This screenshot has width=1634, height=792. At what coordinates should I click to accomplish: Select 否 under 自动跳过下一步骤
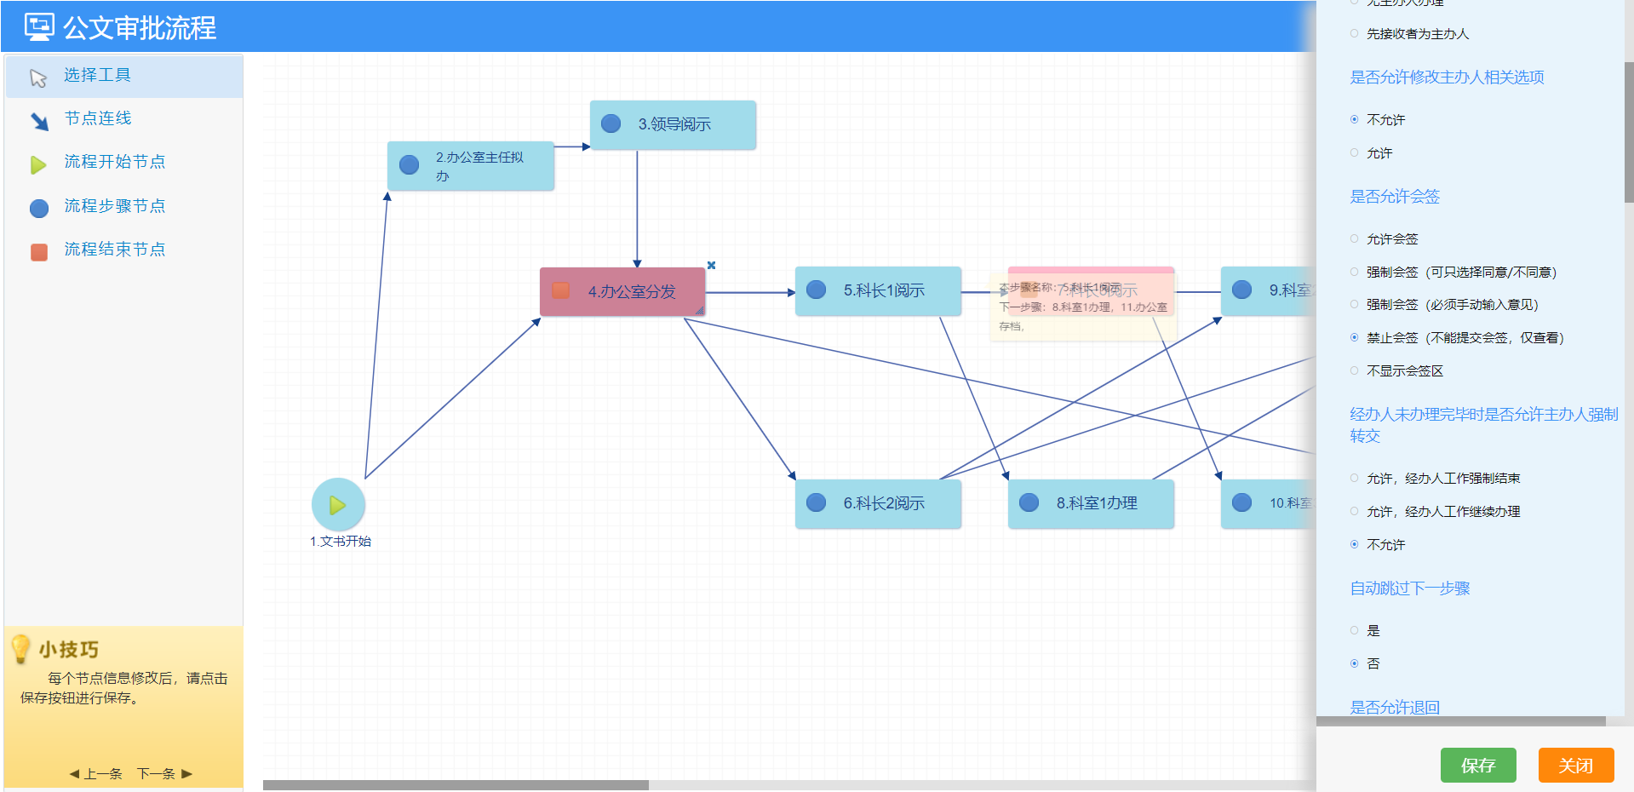pos(1354,663)
